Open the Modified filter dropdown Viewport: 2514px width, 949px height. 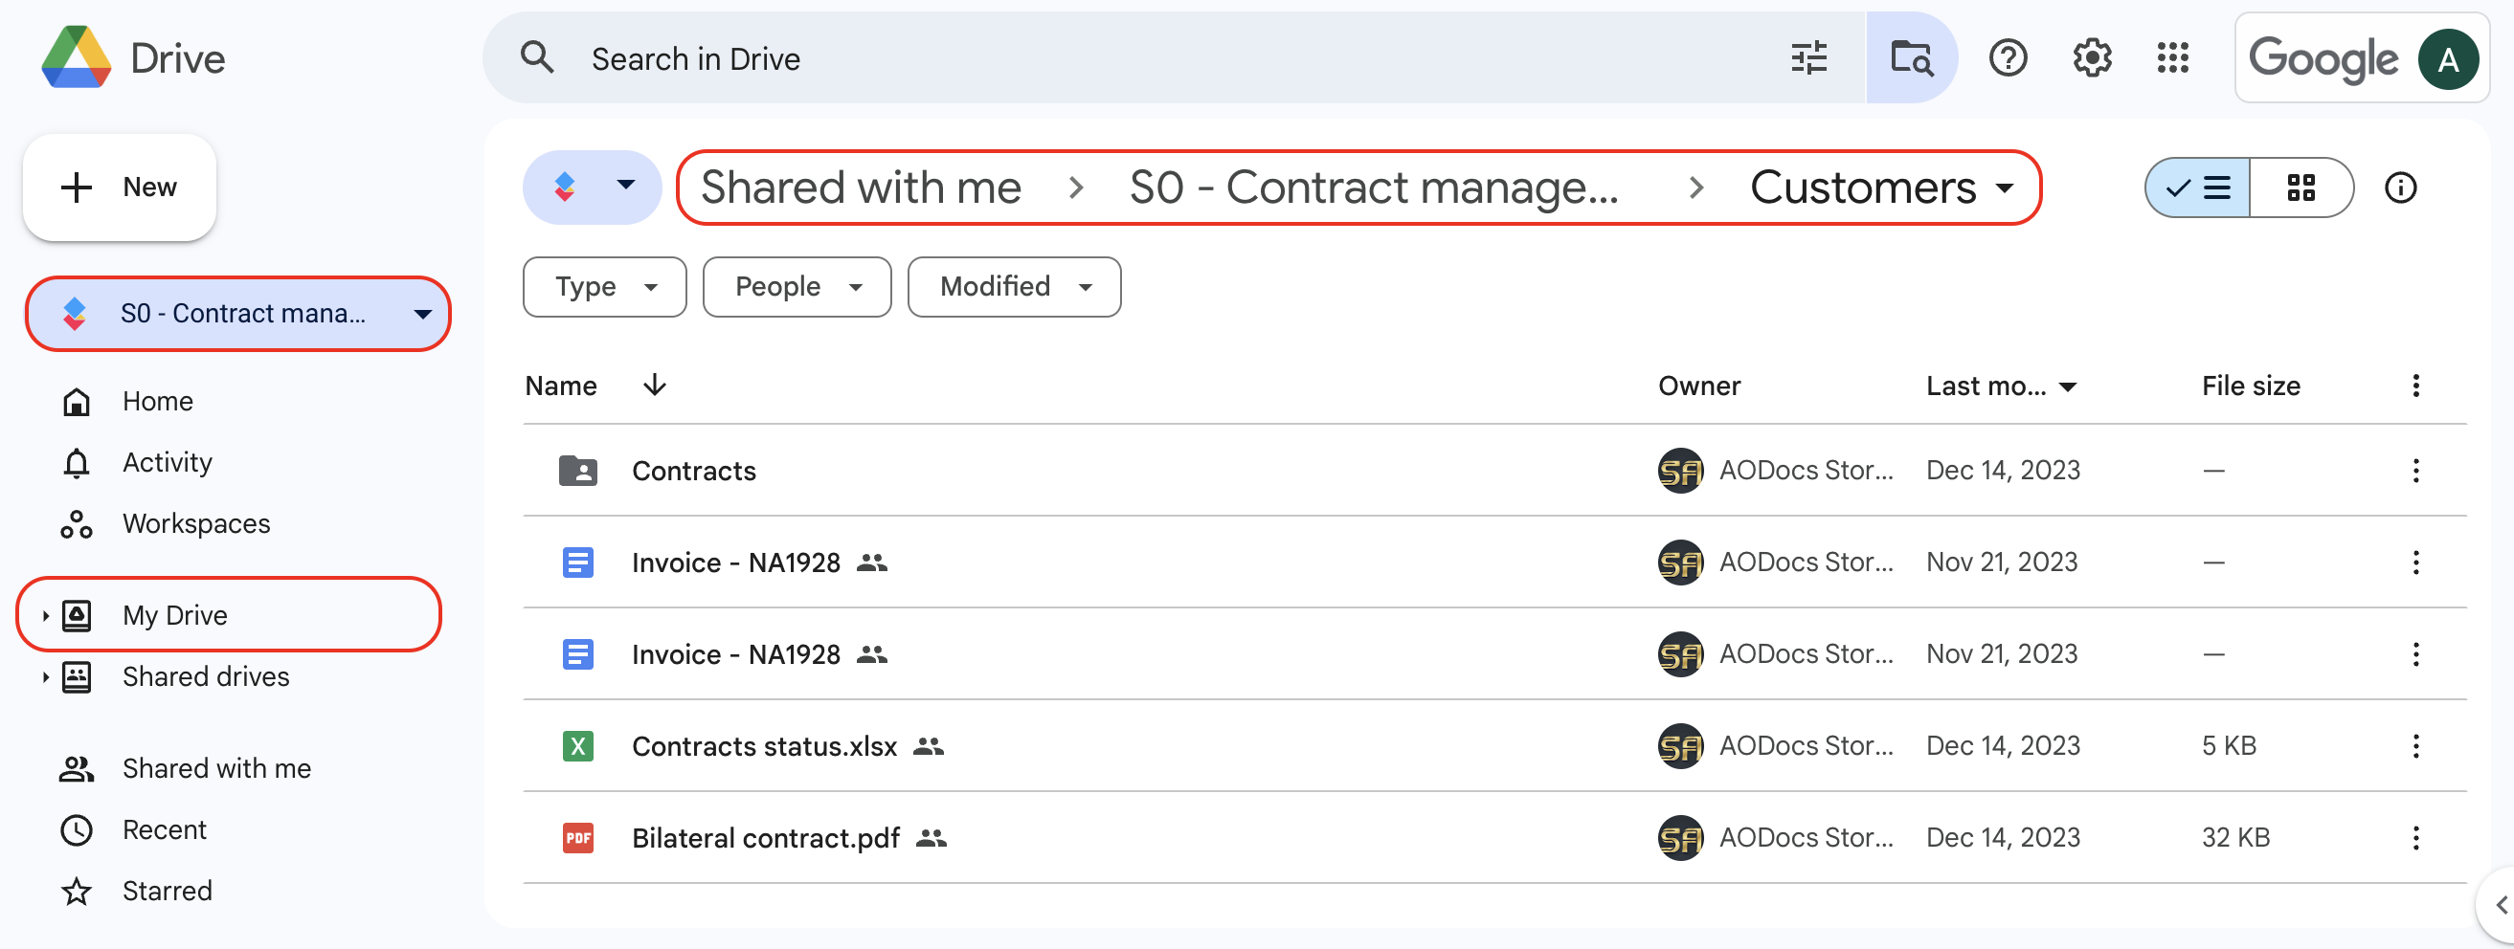tap(1014, 287)
